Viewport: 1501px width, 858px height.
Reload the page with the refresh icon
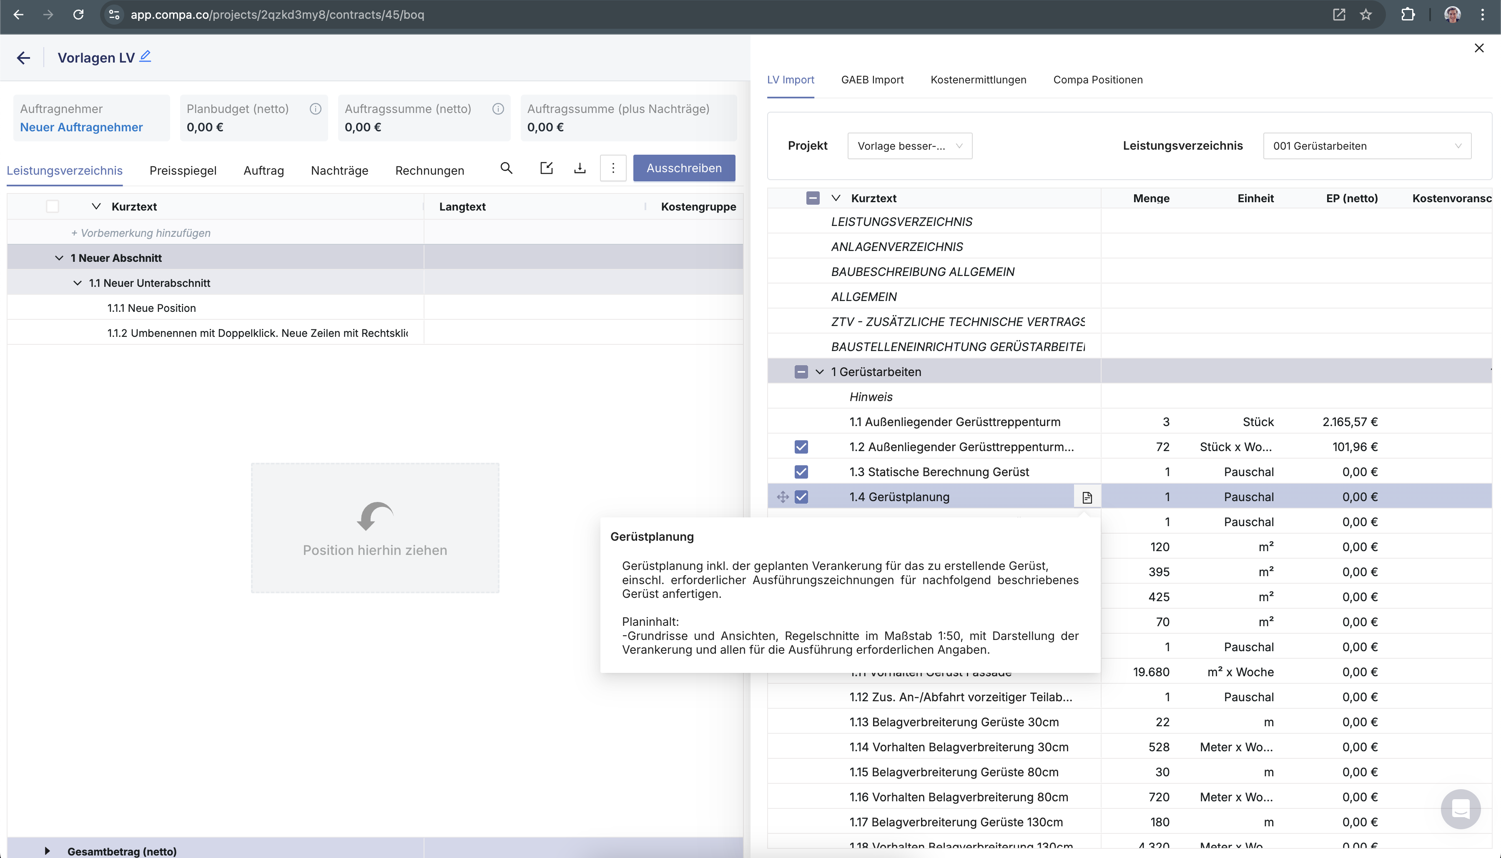click(78, 15)
